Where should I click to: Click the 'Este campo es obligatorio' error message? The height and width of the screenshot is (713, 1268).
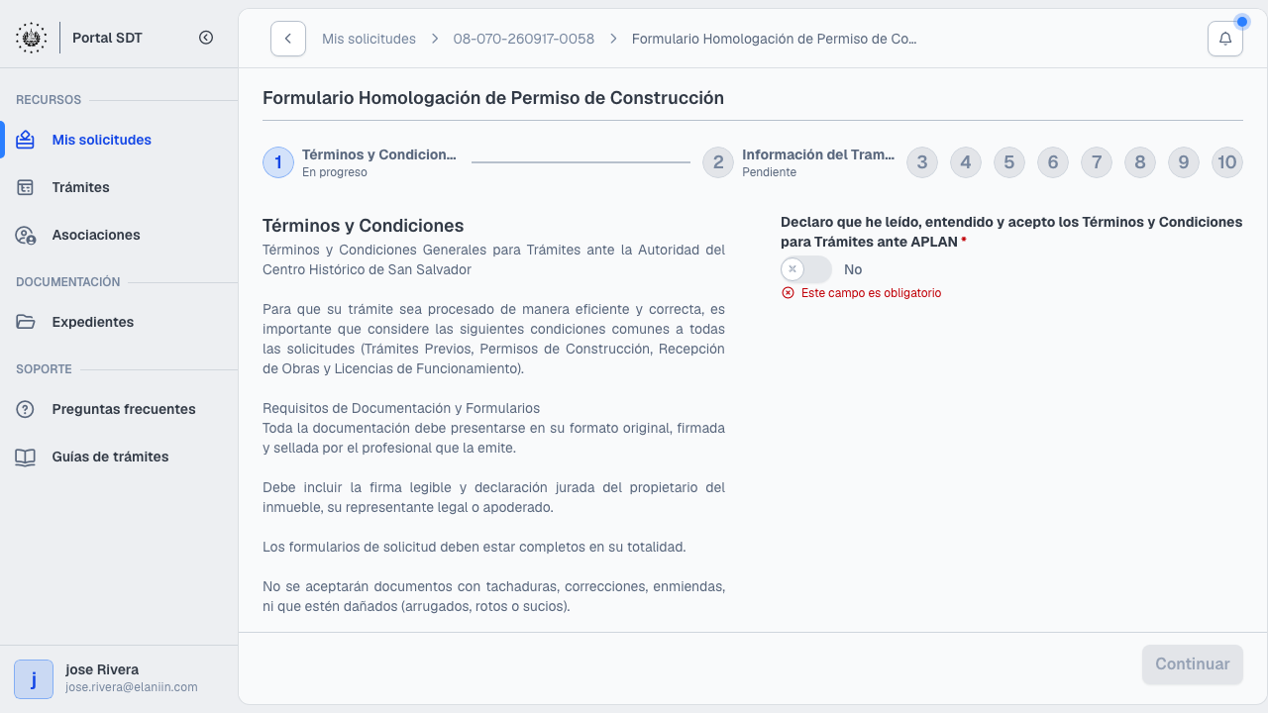[871, 293]
